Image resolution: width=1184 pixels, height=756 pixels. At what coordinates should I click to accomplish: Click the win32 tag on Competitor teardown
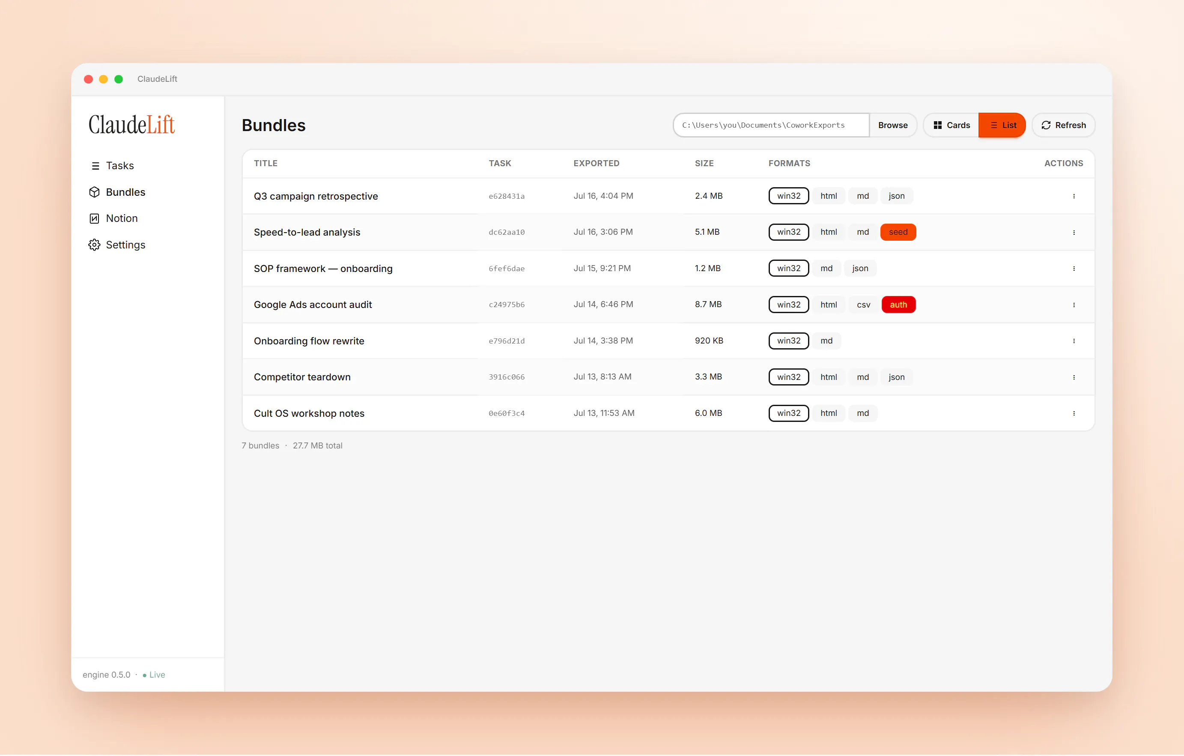(x=789, y=377)
